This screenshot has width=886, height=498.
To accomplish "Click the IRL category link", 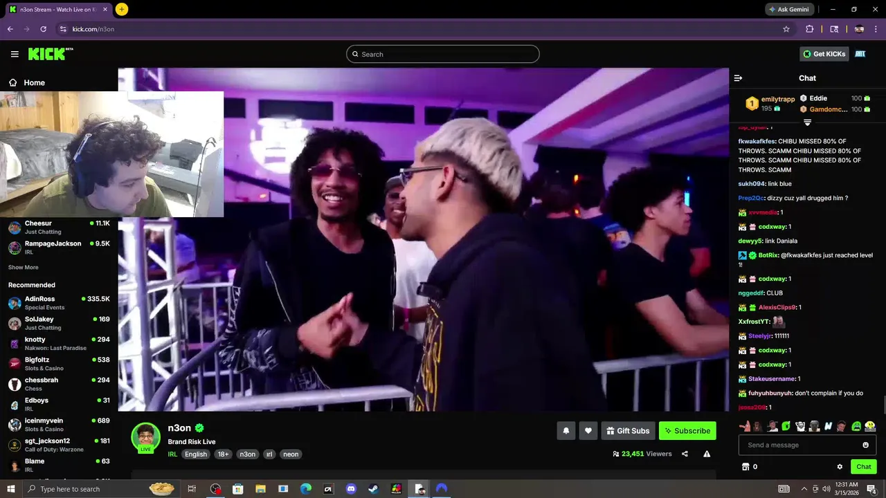I will [172, 454].
